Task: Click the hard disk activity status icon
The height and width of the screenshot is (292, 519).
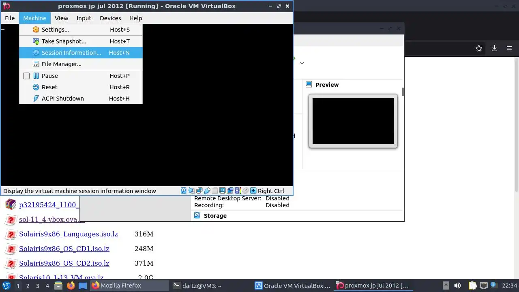Action: [x=183, y=191]
